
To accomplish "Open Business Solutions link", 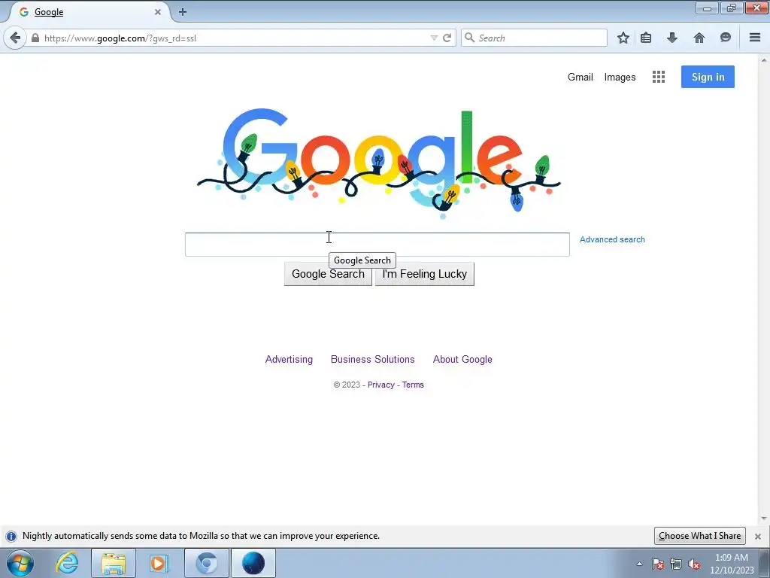I will (373, 359).
